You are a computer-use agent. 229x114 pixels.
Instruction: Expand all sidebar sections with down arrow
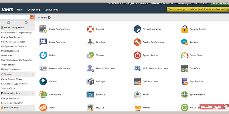(x=26, y=23)
